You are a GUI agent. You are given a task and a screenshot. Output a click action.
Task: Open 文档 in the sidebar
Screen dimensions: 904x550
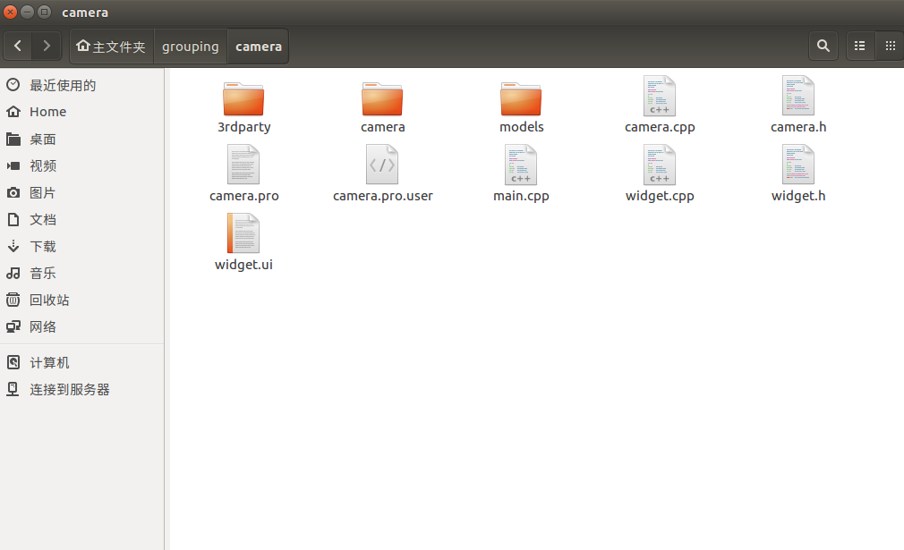pos(81,219)
